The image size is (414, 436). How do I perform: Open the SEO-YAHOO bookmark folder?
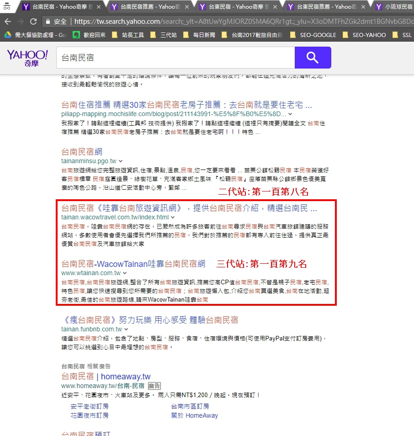pos(364,35)
